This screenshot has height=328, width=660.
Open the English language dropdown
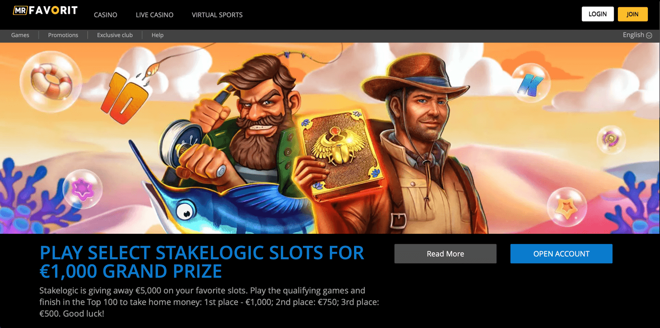pyautogui.click(x=637, y=35)
